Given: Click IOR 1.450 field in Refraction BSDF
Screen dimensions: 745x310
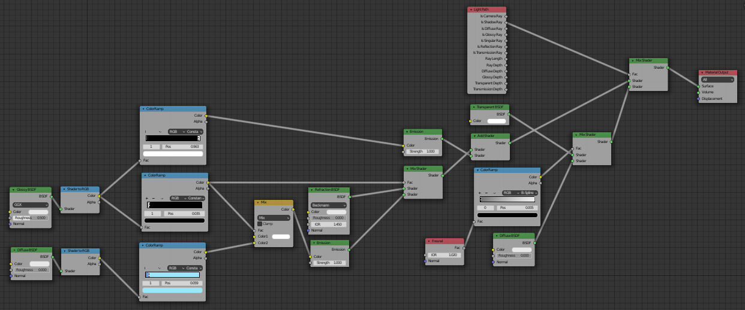Looking at the screenshot, I should 329,224.
